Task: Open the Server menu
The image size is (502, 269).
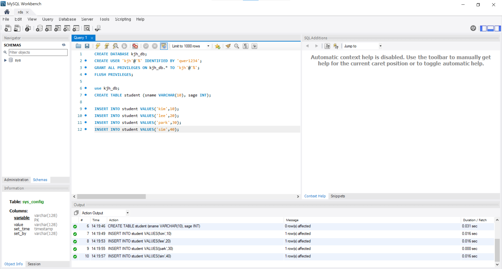Action: 87,19
